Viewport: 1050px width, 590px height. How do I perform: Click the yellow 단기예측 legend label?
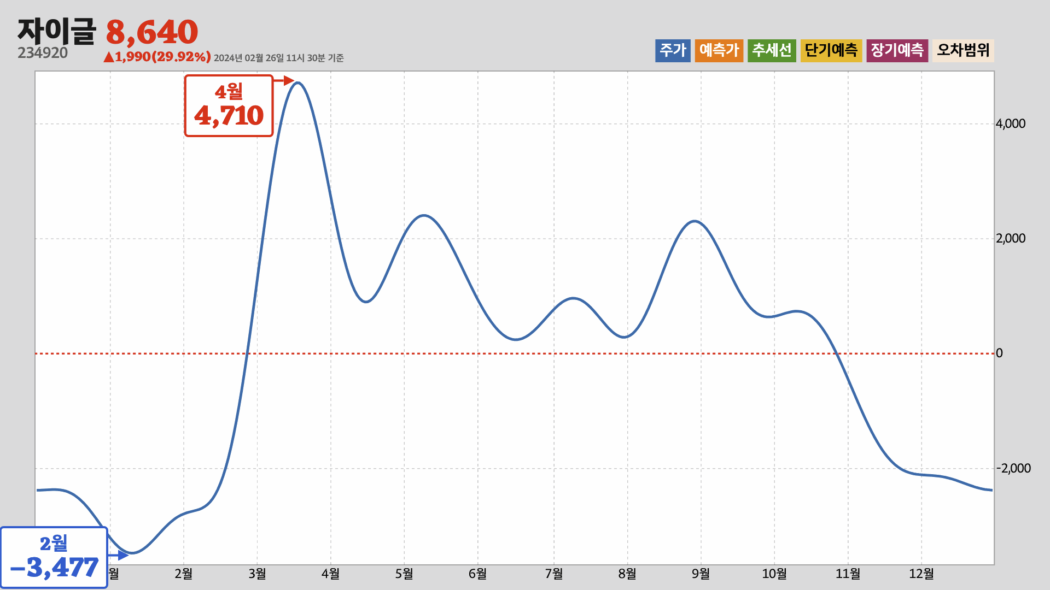831,51
